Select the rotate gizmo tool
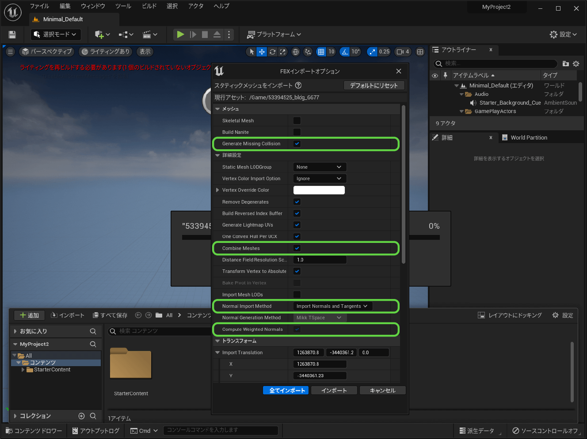Viewport: 587px width, 439px height. click(273, 52)
